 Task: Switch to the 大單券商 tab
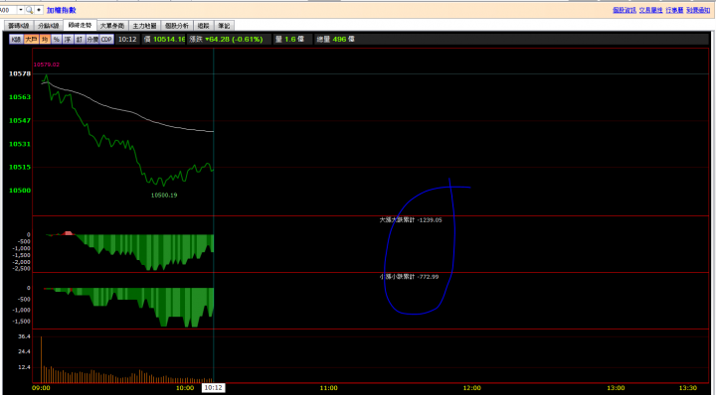[112, 26]
